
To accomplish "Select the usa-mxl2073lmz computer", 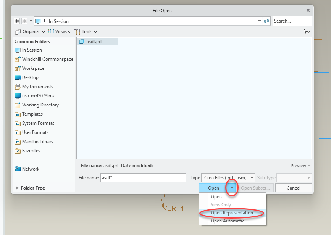I will [35, 96].
